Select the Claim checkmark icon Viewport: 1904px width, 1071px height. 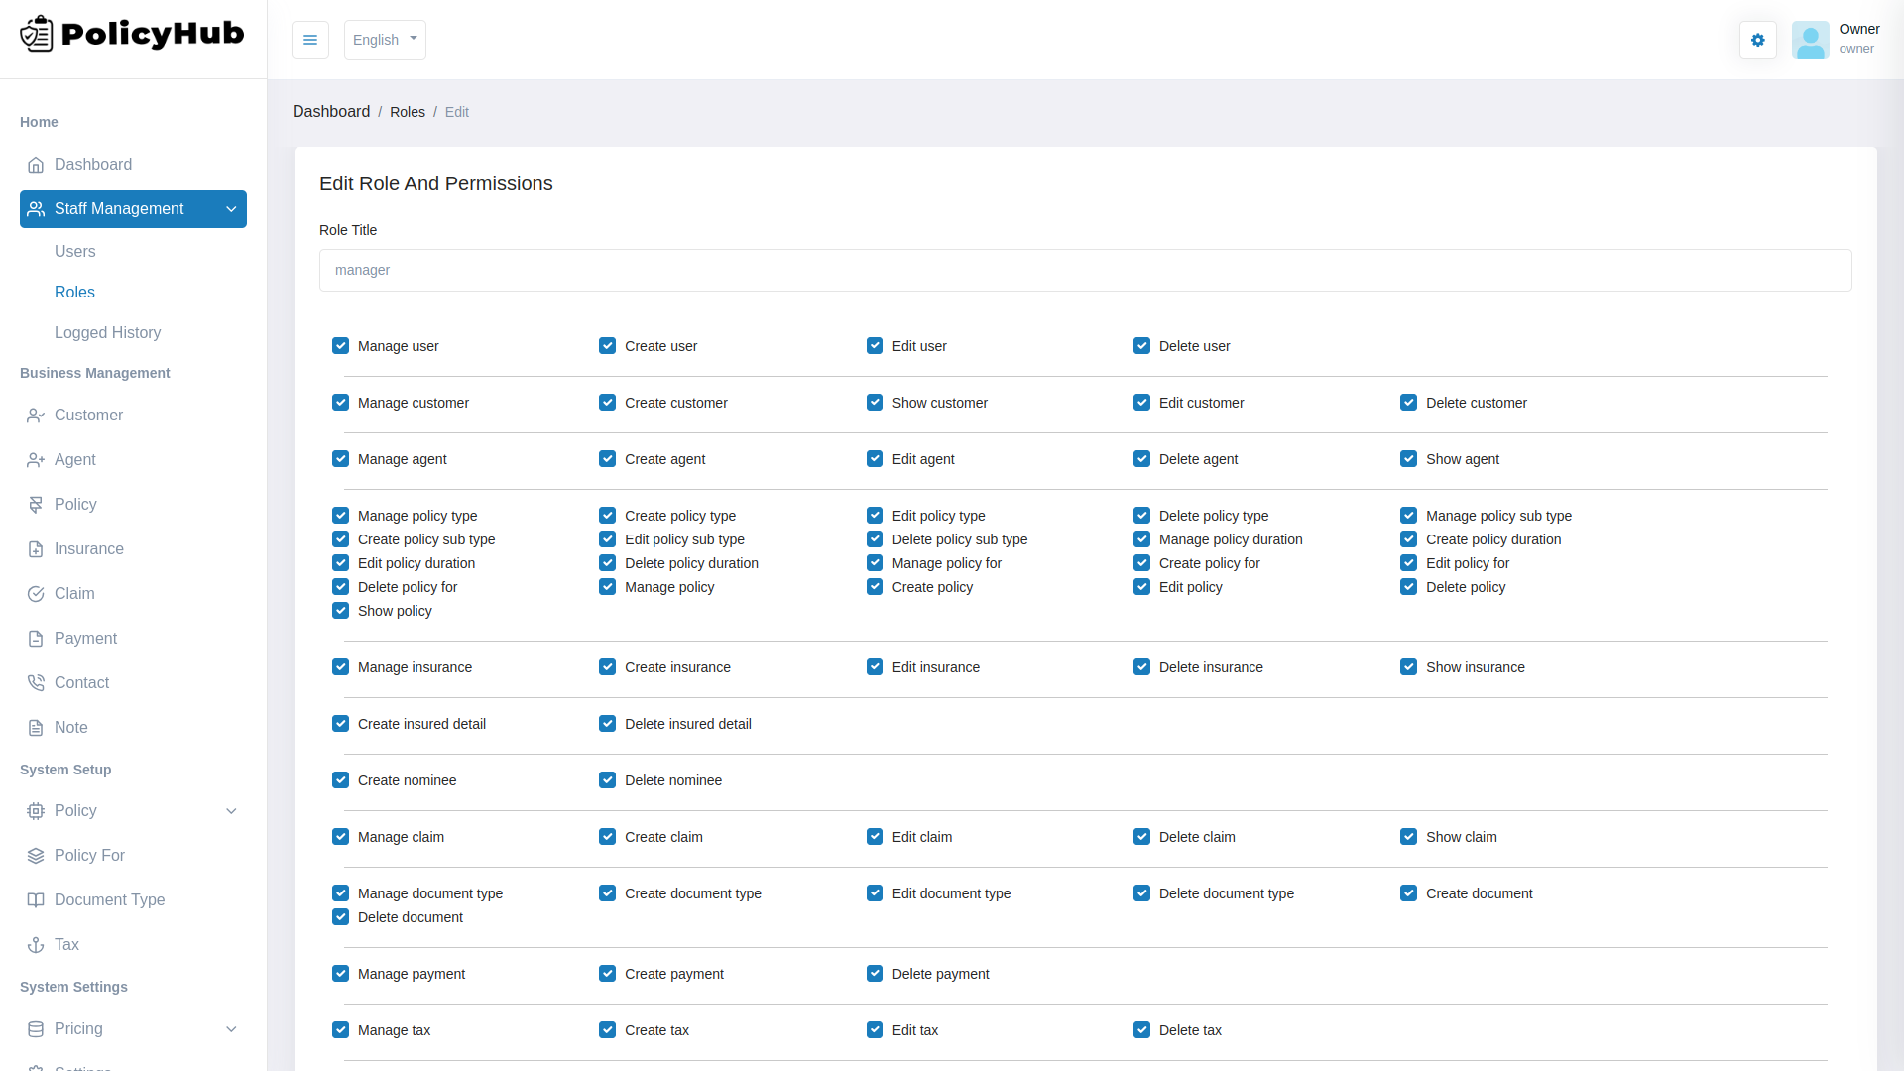[36, 593]
